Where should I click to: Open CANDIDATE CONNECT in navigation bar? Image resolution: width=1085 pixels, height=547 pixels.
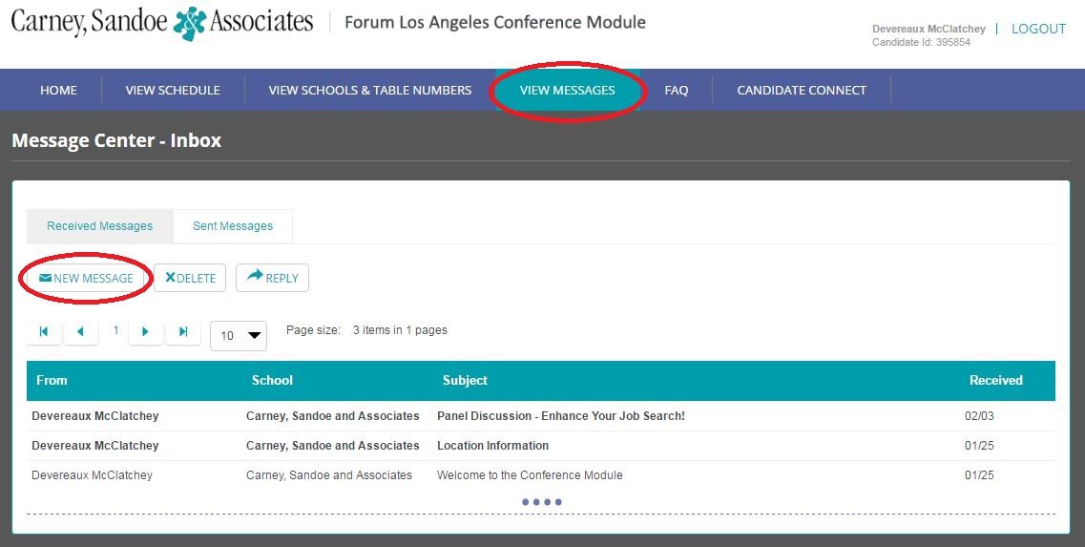point(802,90)
